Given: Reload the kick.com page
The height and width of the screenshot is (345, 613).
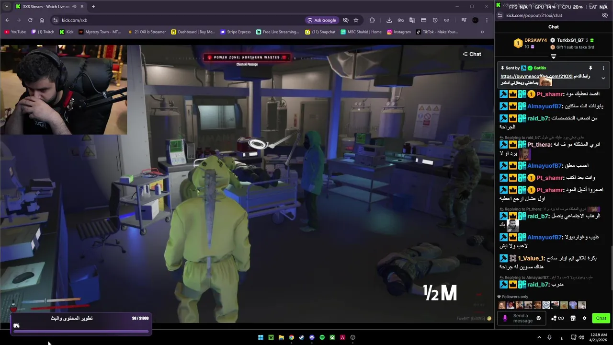Looking at the screenshot, I should coord(30,20).
